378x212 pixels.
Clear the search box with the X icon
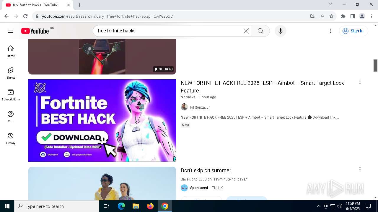pyautogui.click(x=246, y=31)
